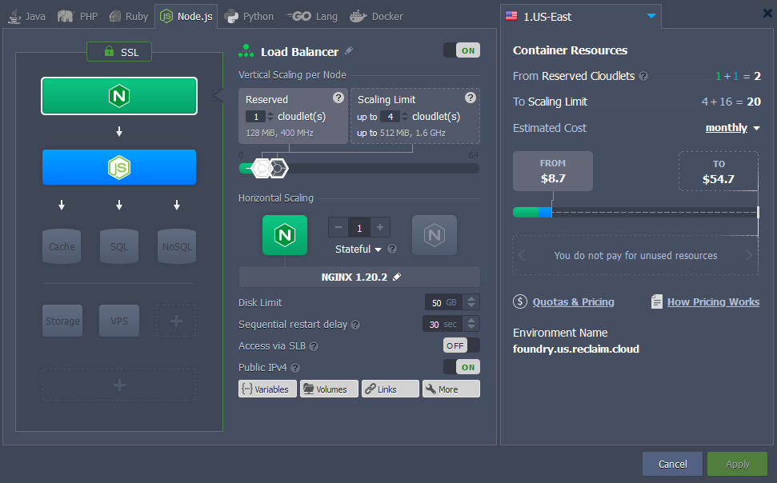
Task: Open help for Scaling Limit
Action: coord(471,98)
